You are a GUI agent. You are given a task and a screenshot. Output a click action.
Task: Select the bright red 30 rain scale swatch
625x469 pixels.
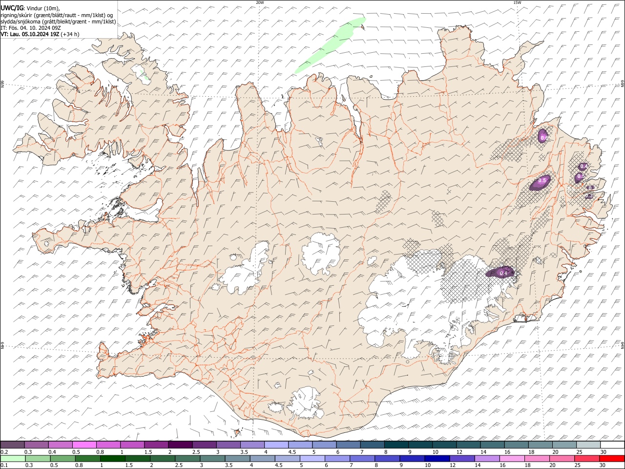pos(612,458)
